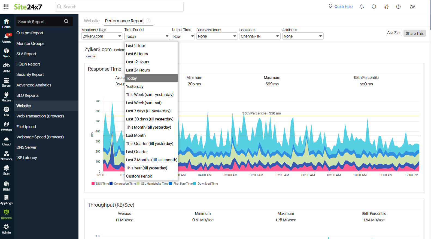Open the Reports section
The width and height of the screenshot is (431, 239).
[7, 214]
